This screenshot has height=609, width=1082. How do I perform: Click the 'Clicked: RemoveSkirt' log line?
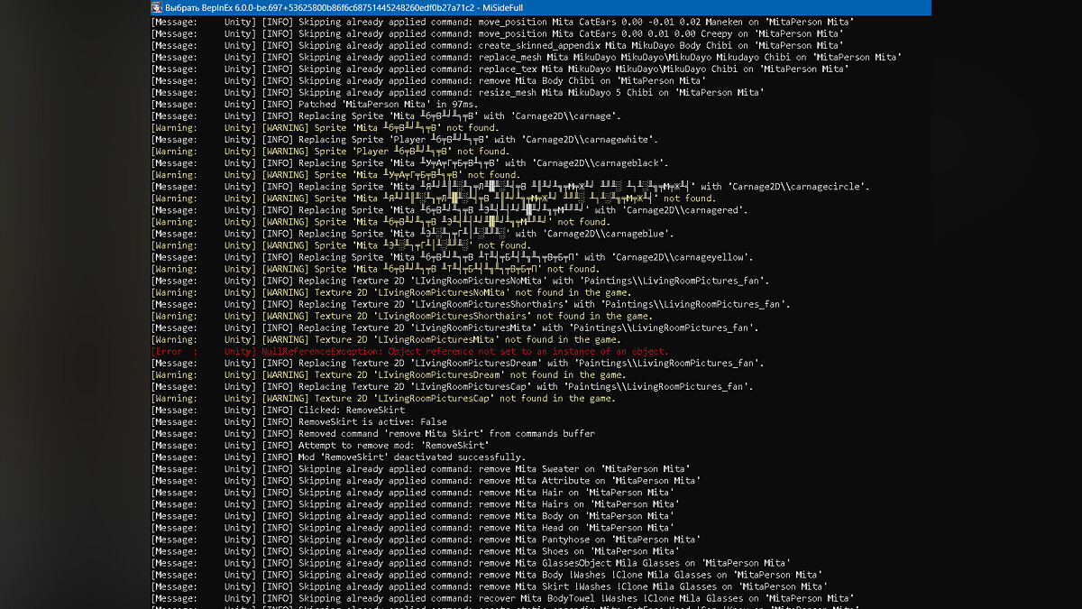[x=334, y=411]
